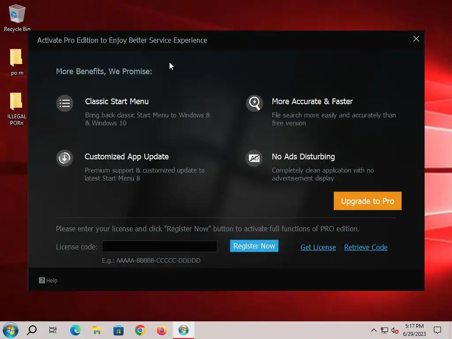Screen dimensions: 452x339
Task: Launch Firefox from the taskbar
Action: [162, 330]
